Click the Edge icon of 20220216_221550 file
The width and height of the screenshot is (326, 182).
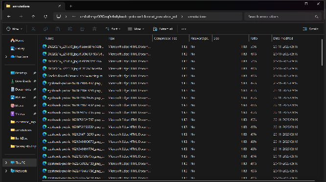coord(44,46)
